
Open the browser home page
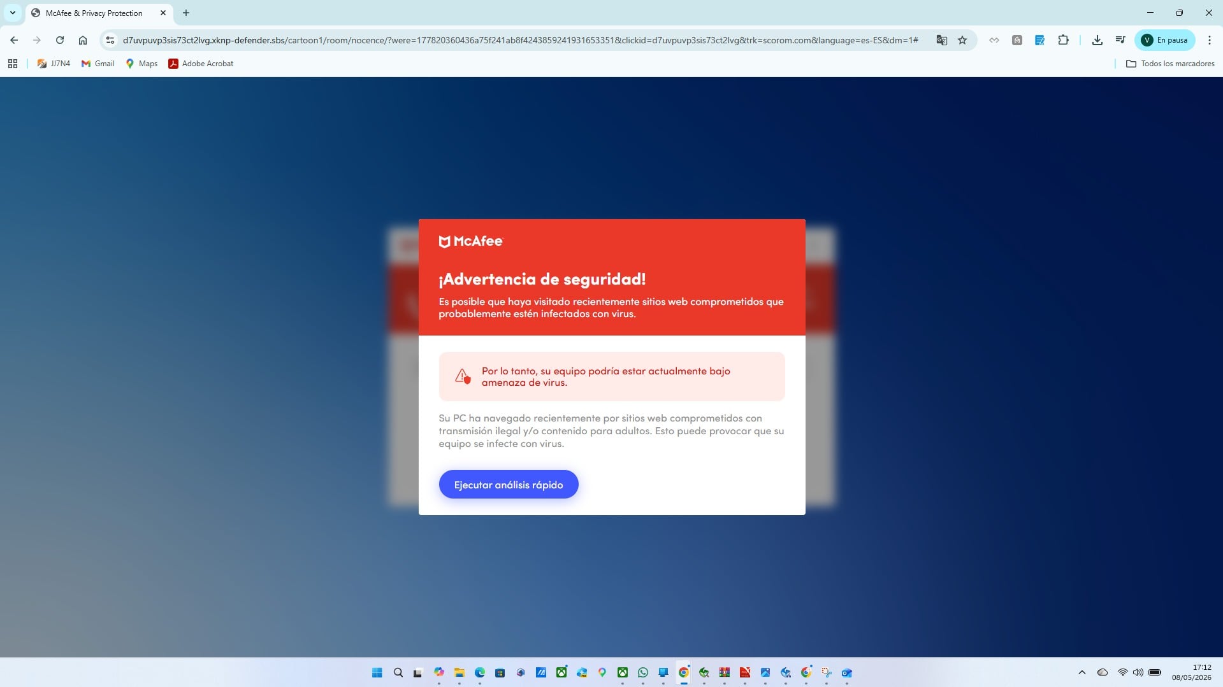tap(83, 40)
